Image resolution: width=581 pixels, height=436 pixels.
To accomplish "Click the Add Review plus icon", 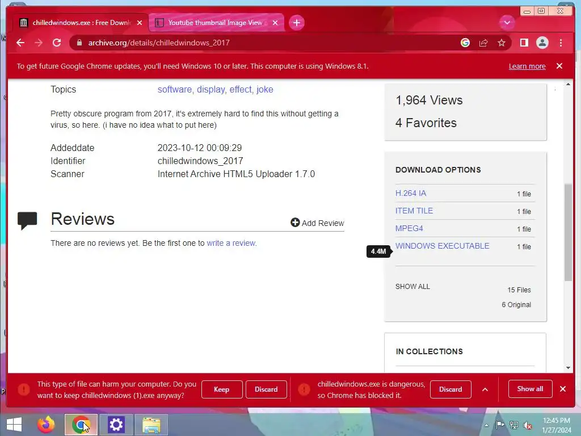I will [x=295, y=223].
